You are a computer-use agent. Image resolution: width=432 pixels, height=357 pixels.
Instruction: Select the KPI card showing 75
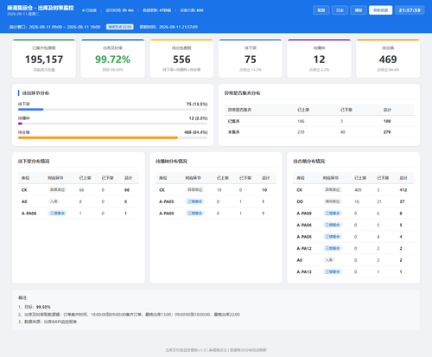click(251, 59)
